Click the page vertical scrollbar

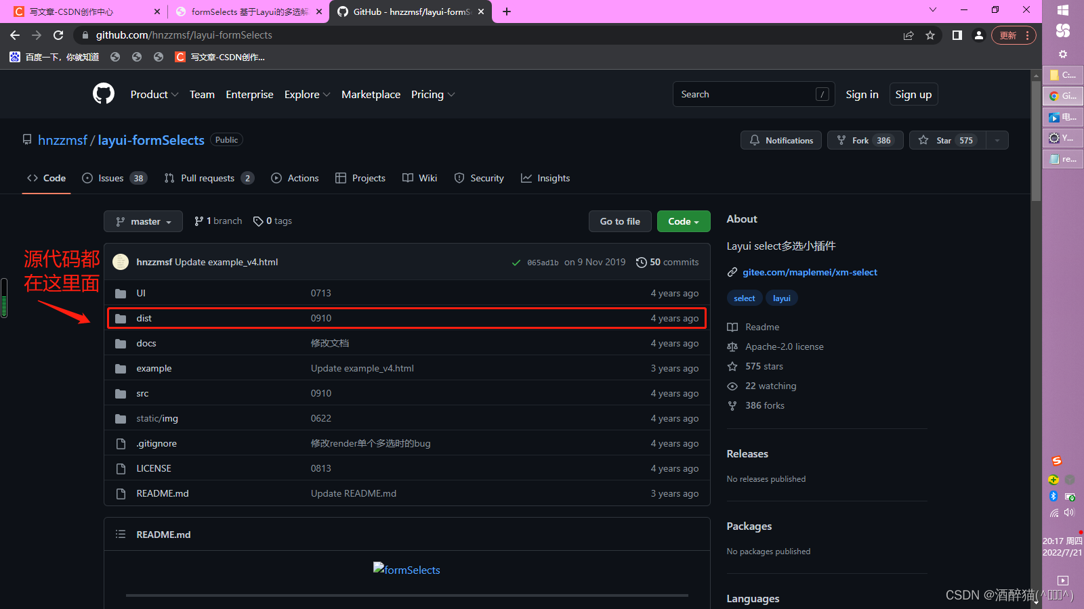(1037, 142)
